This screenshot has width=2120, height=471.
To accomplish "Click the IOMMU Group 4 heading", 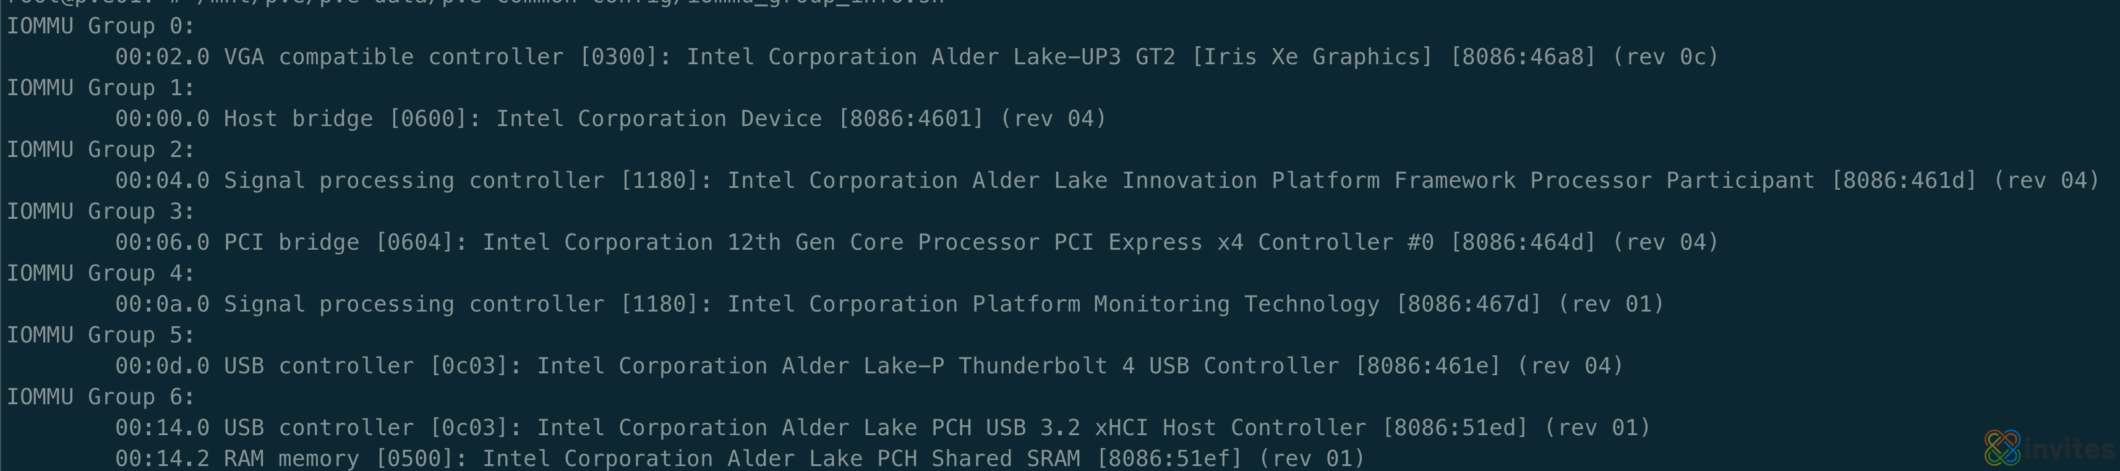I will [100, 273].
